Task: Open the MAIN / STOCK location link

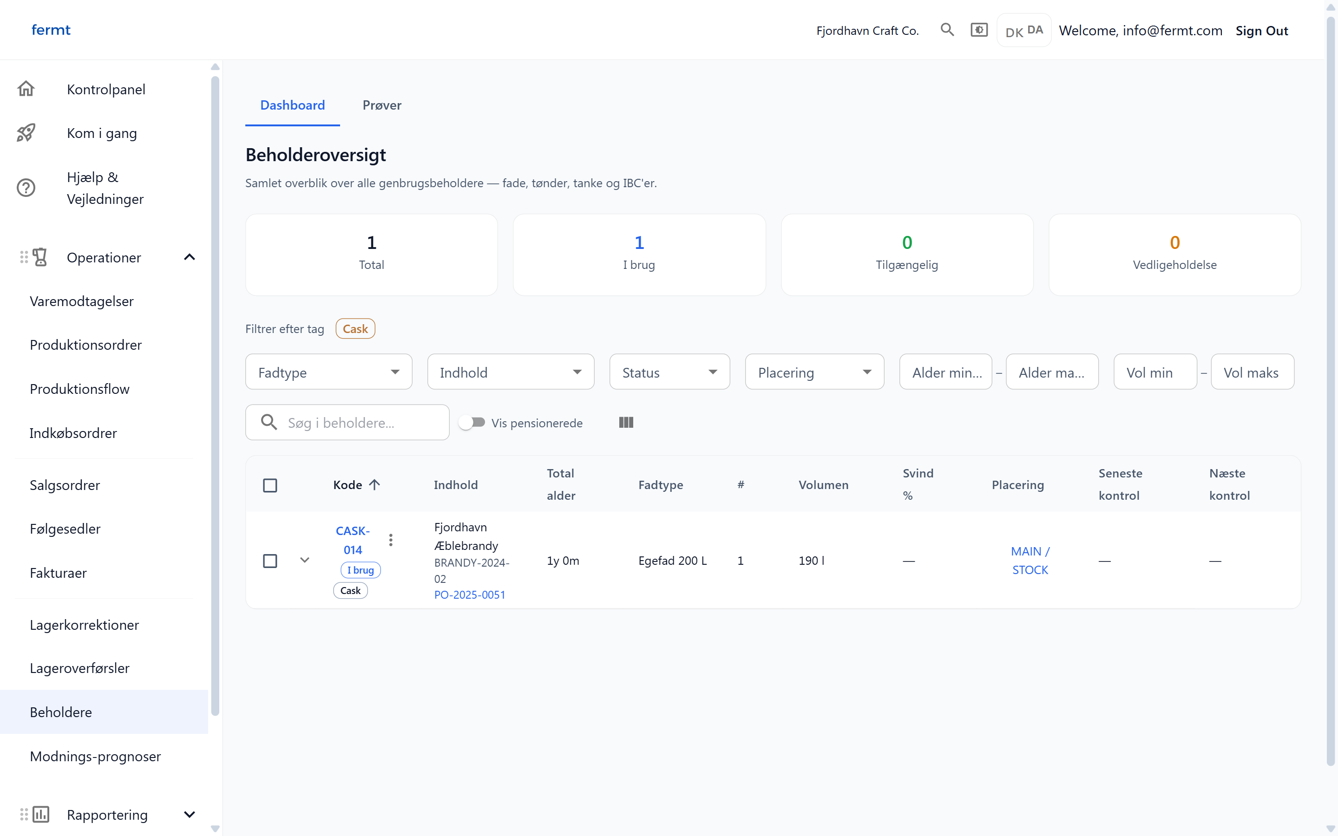Action: point(1030,561)
